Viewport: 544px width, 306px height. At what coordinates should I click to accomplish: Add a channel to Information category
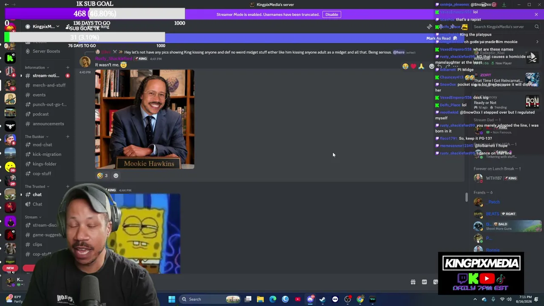pos(68,68)
